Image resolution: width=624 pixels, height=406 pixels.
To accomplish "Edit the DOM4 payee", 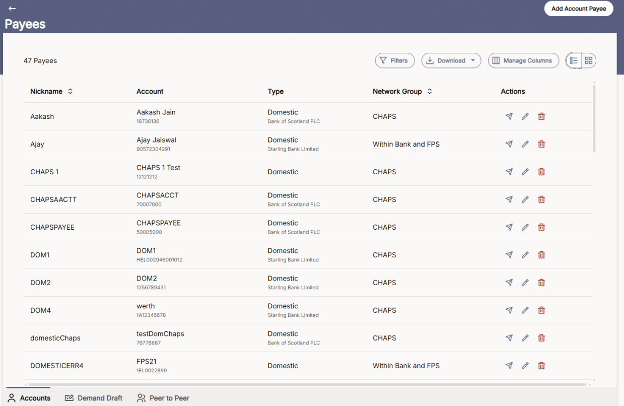I will coord(525,310).
